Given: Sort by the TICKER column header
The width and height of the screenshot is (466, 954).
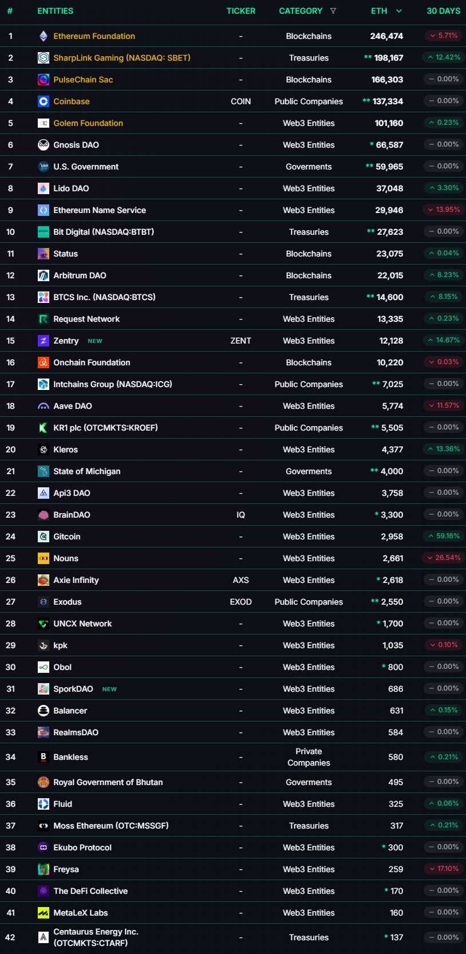Looking at the screenshot, I should click(x=241, y=11).
